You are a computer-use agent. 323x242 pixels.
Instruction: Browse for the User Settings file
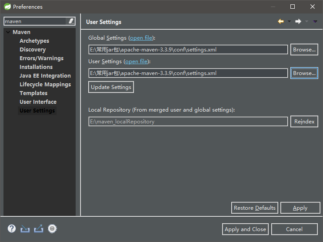tap(304, 73)
